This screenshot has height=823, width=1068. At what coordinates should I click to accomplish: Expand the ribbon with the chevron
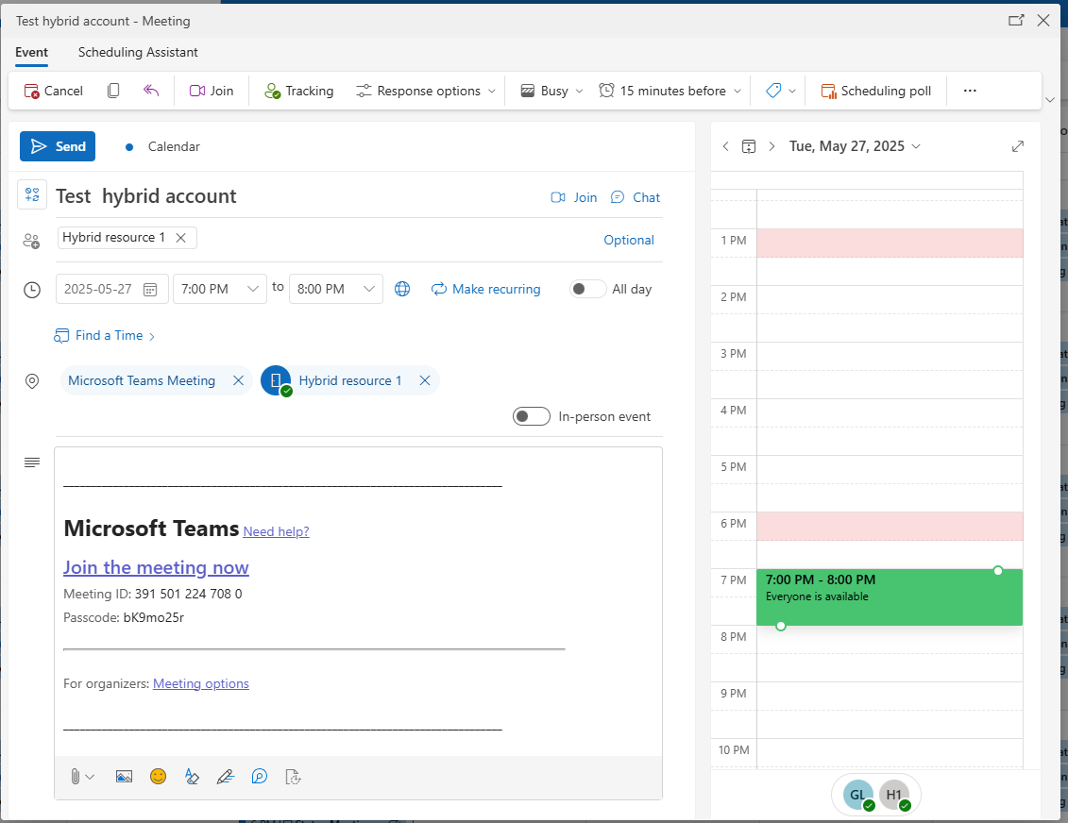point(1050,100)
